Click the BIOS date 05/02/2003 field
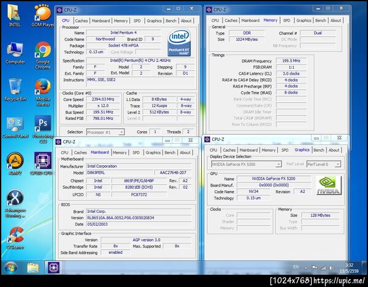The height and width of the screenshot is (287, 368). click(139, 224)
